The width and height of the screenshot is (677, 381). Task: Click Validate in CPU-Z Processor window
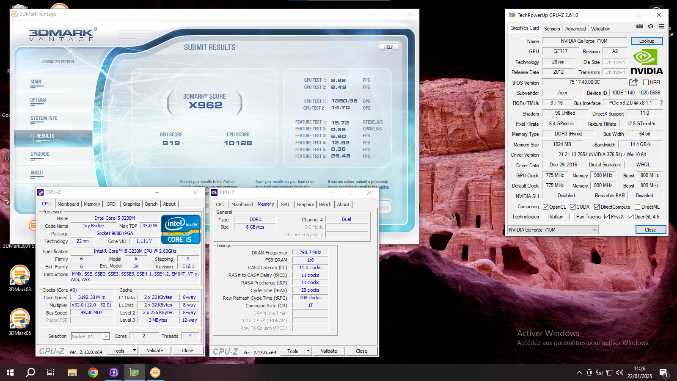coord(155,351)
